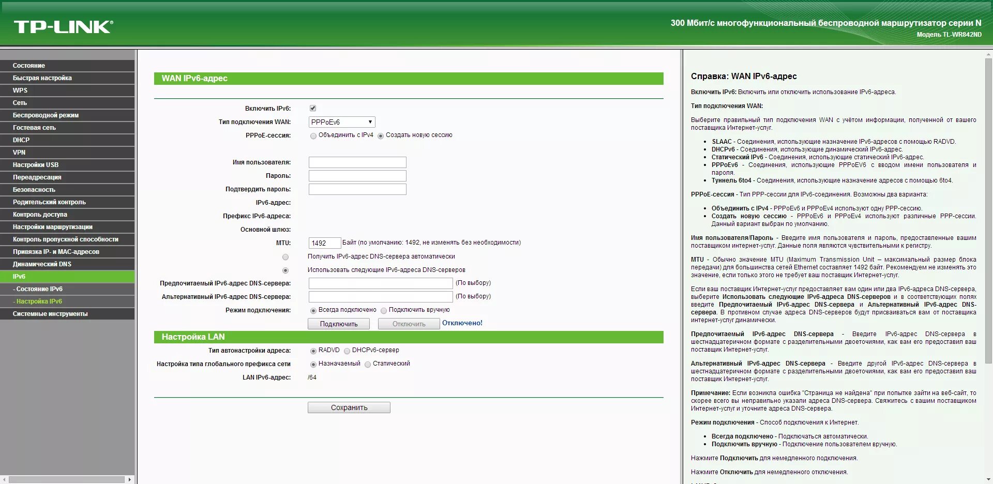
Task: Open Безопасность menu
Action: (x=67, y=190)
